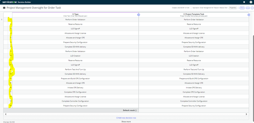Click the Project Template Task column header
The image size is (254, 123).
tap(194, 15)
